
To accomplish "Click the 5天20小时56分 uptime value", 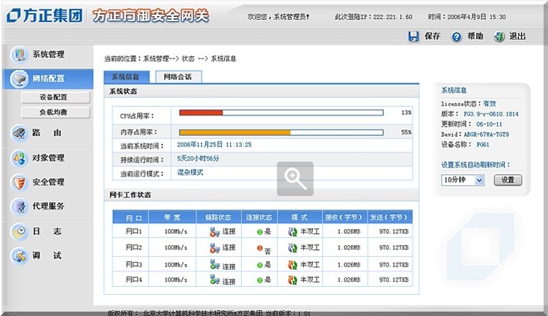I will click(198, 158).
